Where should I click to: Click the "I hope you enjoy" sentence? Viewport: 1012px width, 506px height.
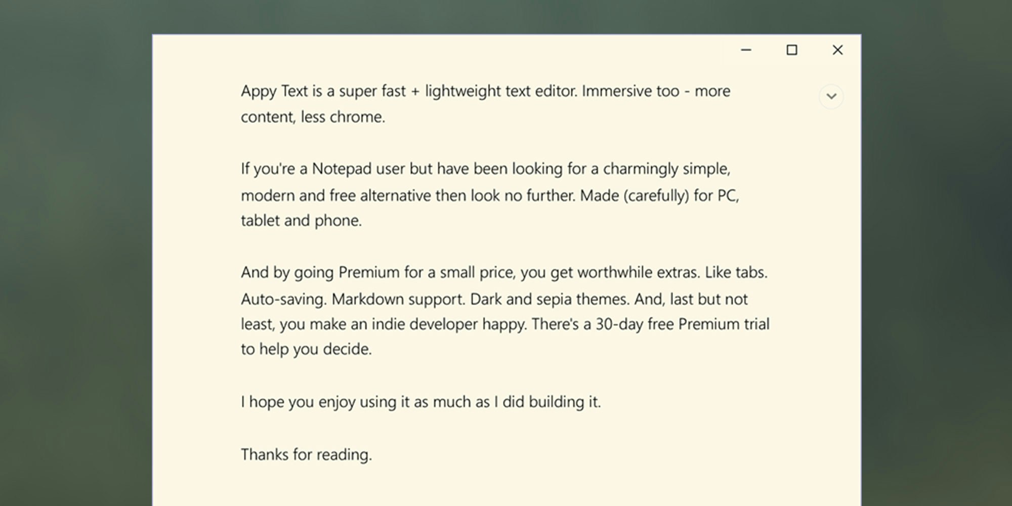coord(420,402)
